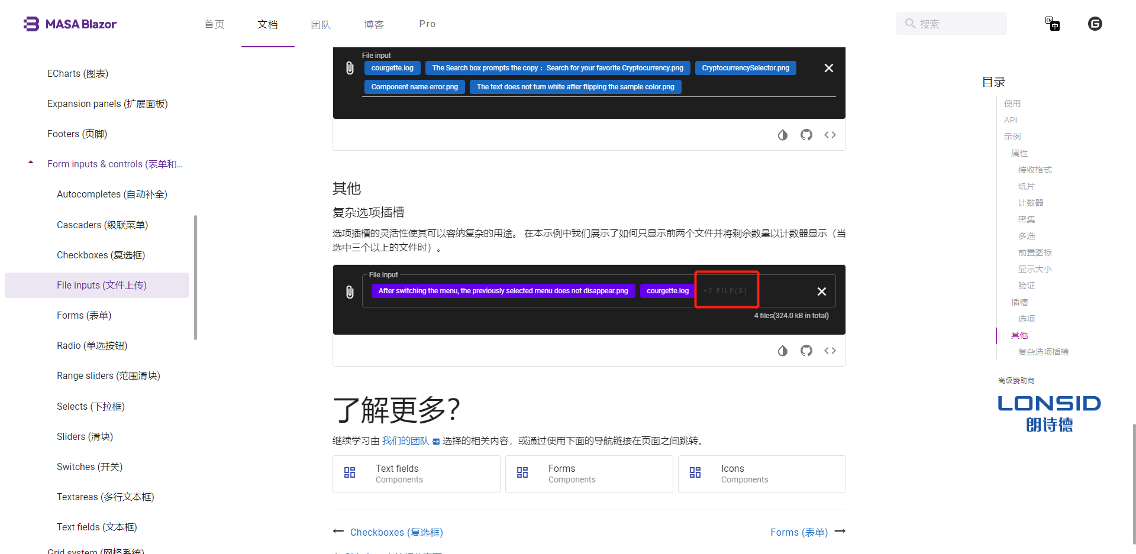
Task: Open 文档 navigation tab
Action: pos(267,24)
